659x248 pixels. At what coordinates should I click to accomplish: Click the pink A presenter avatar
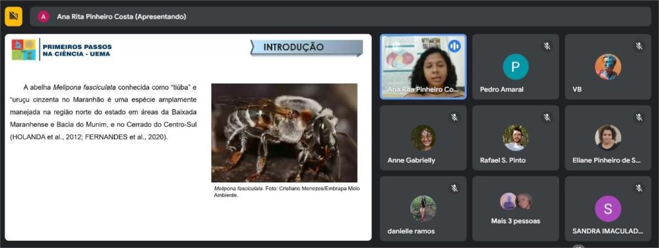(x=43, y=16)
